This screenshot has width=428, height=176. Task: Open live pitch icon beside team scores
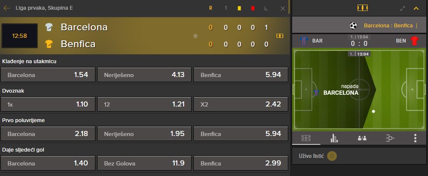[280, 36]
